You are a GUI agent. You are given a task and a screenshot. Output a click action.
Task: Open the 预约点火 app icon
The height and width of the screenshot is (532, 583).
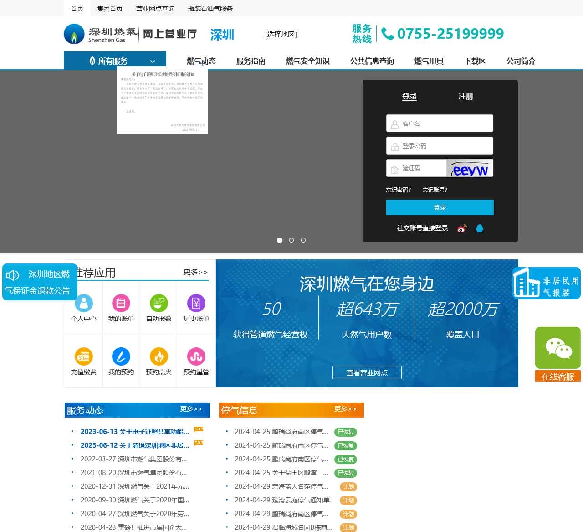click(x=159, y=356)
